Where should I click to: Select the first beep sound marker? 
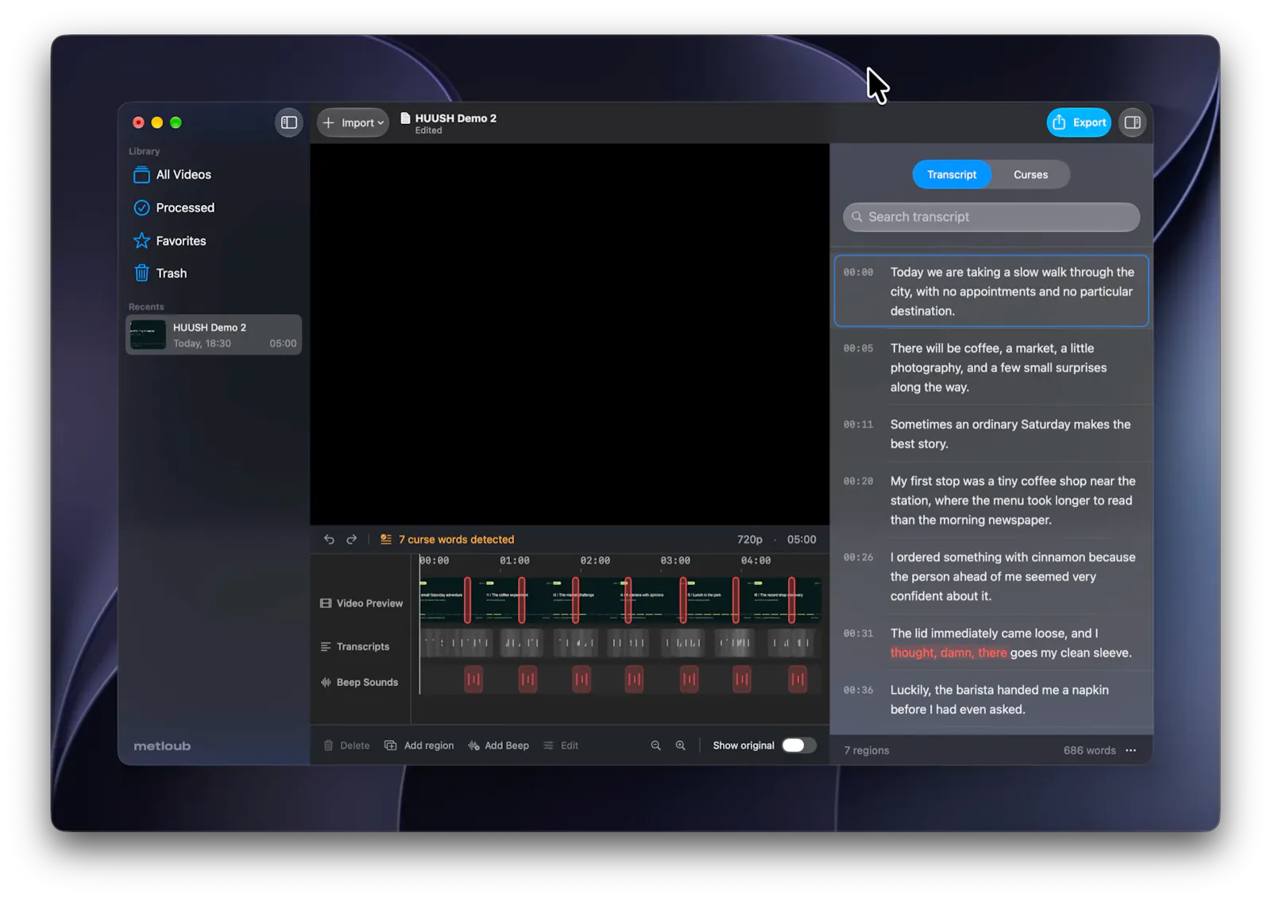pyautogui.click(x=473, y=679)
